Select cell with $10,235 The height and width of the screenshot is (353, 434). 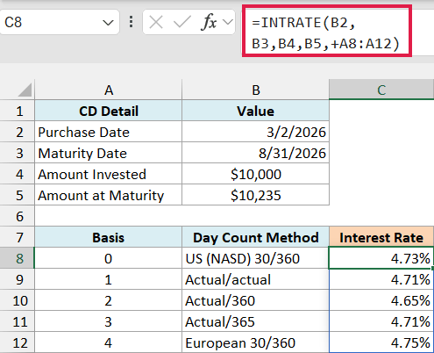click(x=256, y=195)
